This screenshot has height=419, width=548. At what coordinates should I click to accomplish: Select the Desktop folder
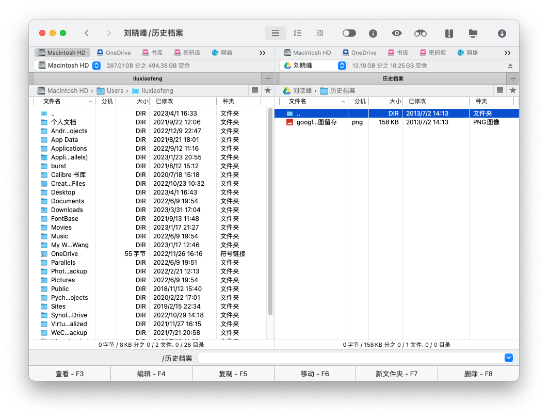click(x=149, y=192)
